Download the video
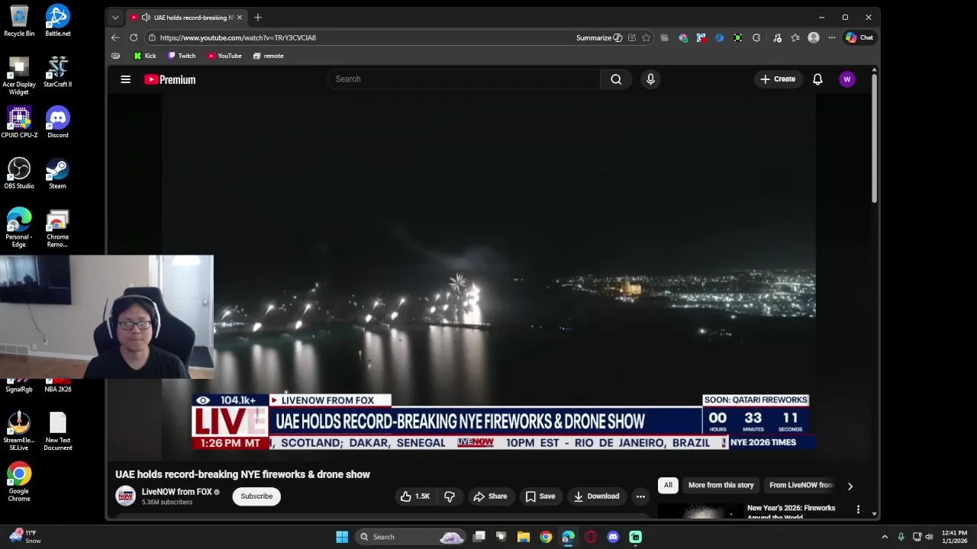This screenshot has height=549, width=977. [596, 496]
